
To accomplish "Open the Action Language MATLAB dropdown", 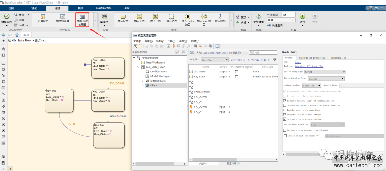I will coord(325,72).
